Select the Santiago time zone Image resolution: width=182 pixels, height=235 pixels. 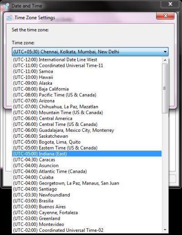coord(87,189)
